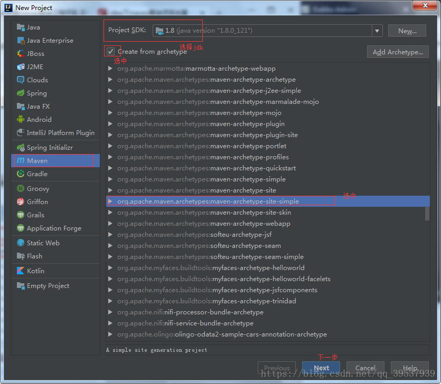Click the Maven 'm' icon
The image size is (441, 384).
(21, 161)
